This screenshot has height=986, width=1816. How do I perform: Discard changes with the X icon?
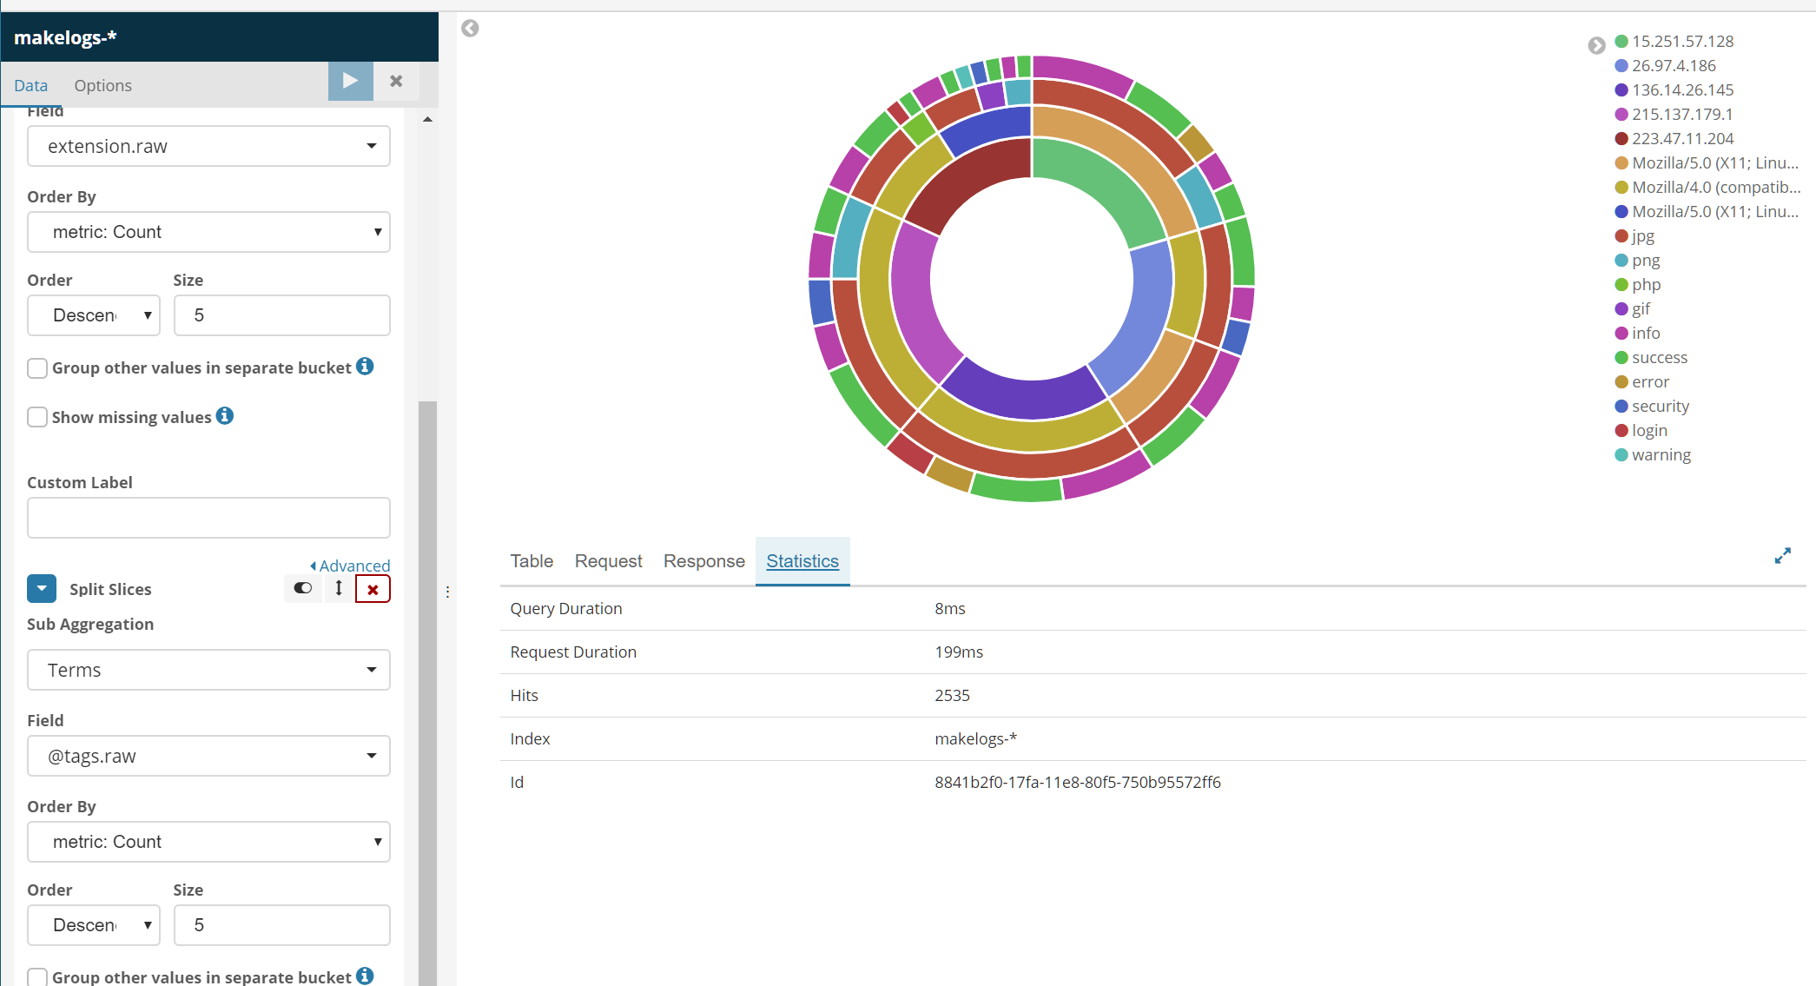(396, 81)
